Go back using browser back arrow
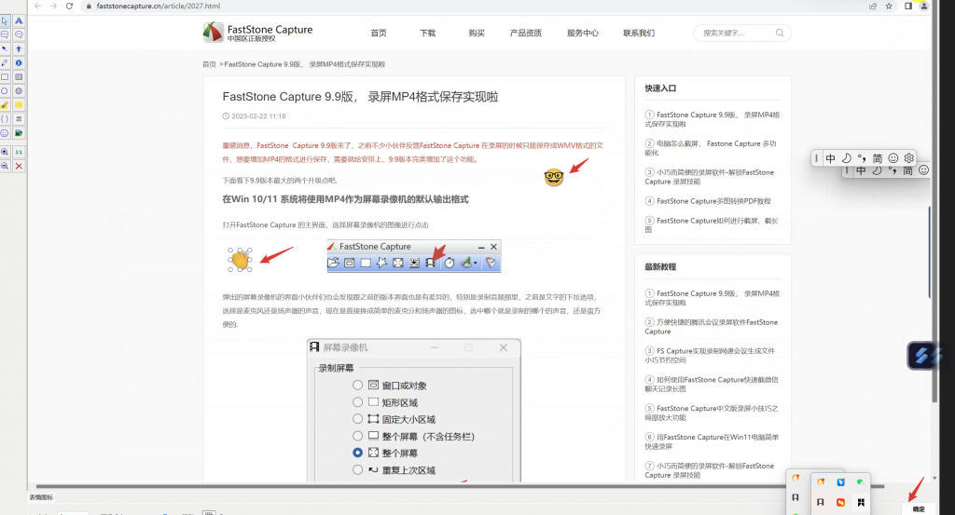955x515 pixels. 37,7
